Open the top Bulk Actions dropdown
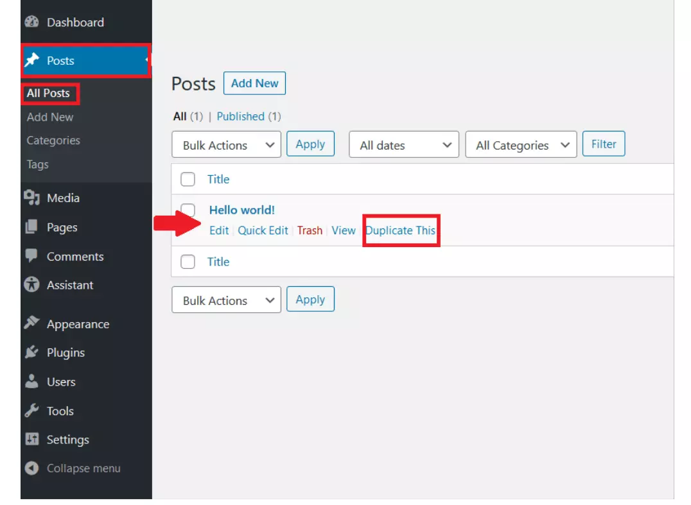The image size is (691, 505). tap(227, 144)
